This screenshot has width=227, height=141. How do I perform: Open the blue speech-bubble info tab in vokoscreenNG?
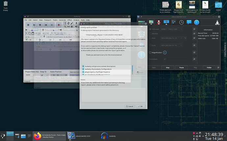(189, 22)
